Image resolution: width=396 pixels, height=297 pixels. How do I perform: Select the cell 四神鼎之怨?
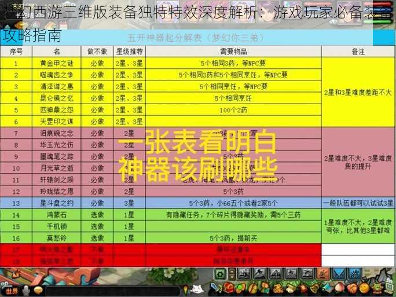coord(57,110)
